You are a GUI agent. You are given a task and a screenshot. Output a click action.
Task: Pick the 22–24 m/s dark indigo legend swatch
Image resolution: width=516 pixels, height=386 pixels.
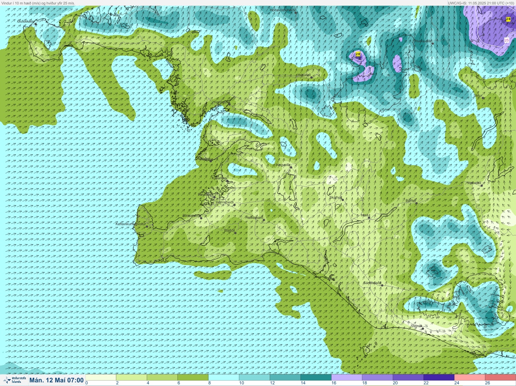[439, 378]
